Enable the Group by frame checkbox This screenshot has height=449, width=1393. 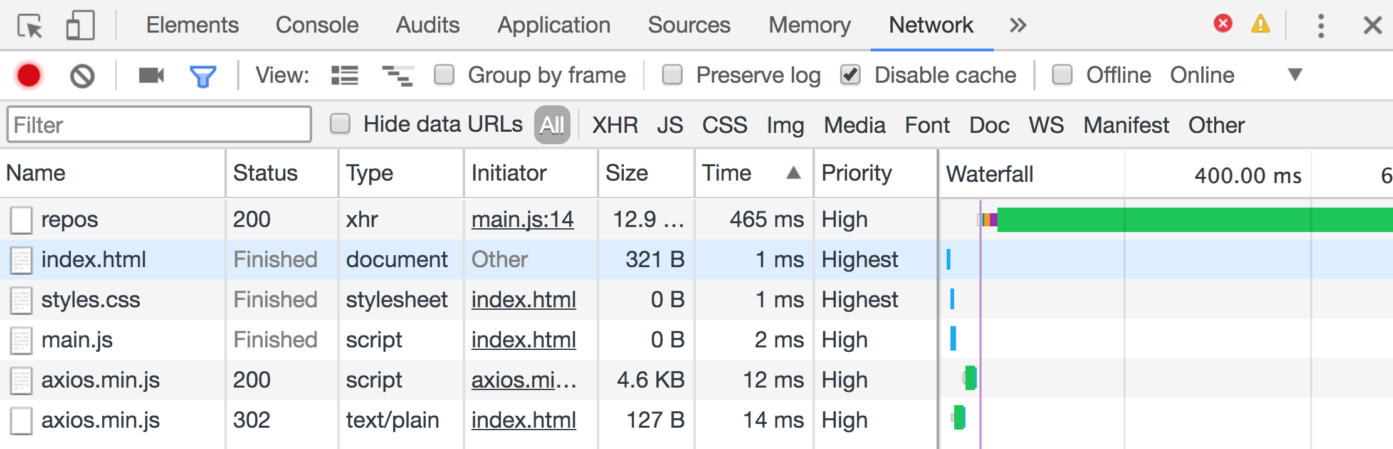tap(444, 75)
